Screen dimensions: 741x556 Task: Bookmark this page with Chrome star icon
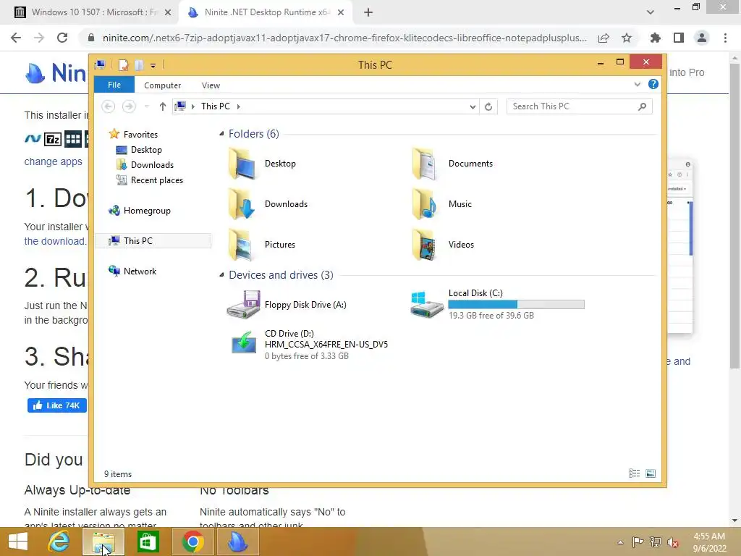[627, 38]
